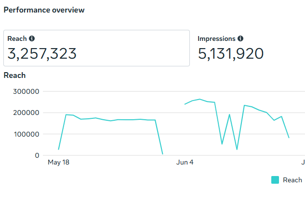Screen dimensions: 305x202
Task: Click the Jun 4 axis label
Action: tap(185, 162)
